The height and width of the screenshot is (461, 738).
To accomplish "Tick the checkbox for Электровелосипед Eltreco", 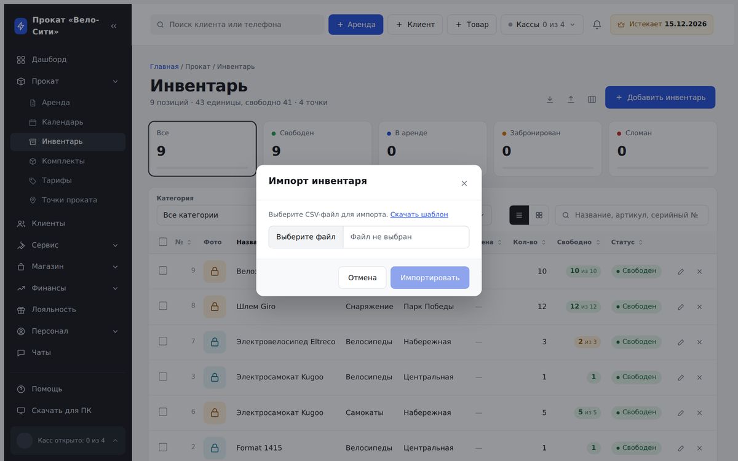I will 163,341.
